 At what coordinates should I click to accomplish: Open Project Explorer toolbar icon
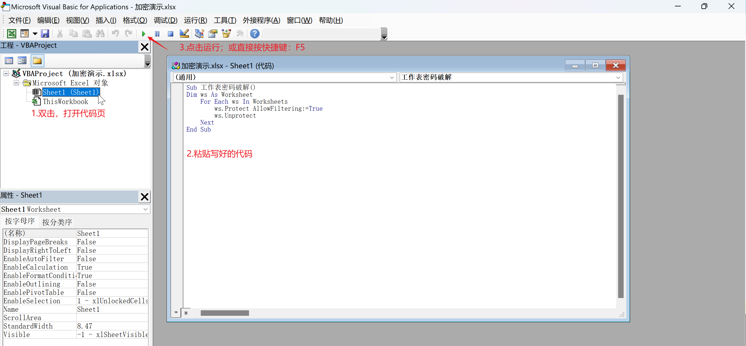coord(199,34)
